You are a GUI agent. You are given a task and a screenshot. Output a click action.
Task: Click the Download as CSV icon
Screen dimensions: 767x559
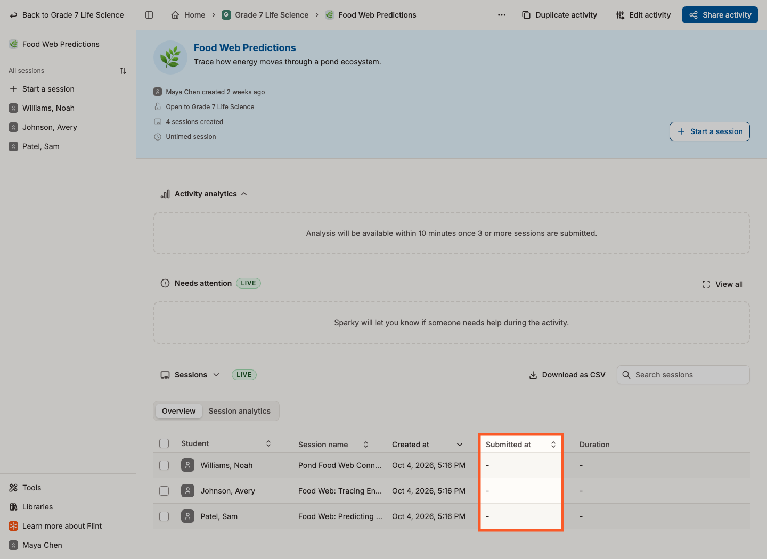[533, 375]
